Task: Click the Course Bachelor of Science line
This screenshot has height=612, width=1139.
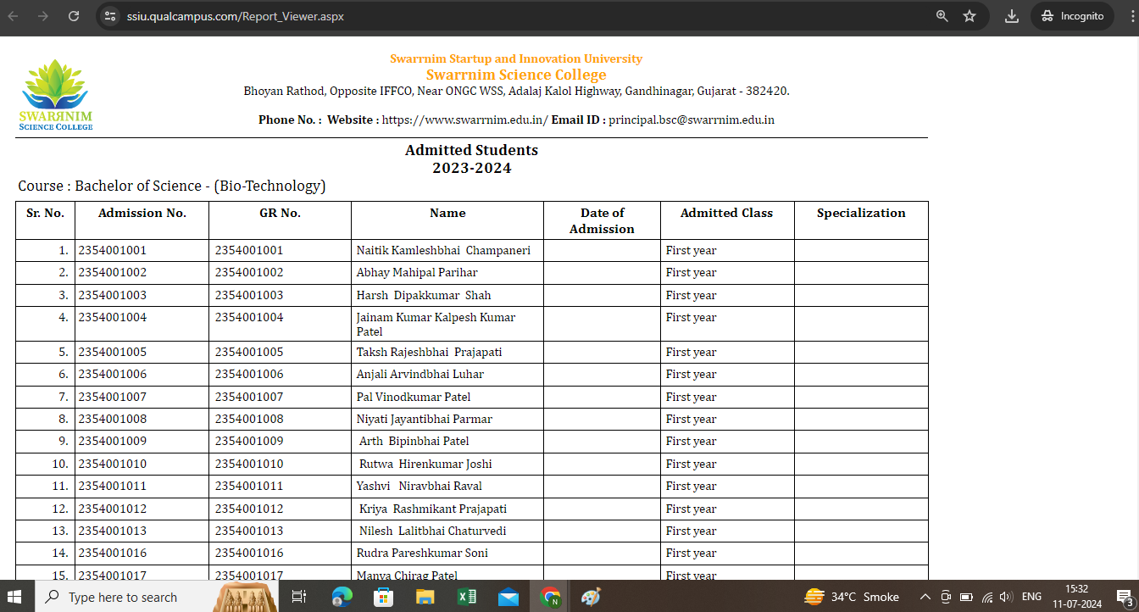Action: point(172,186)
